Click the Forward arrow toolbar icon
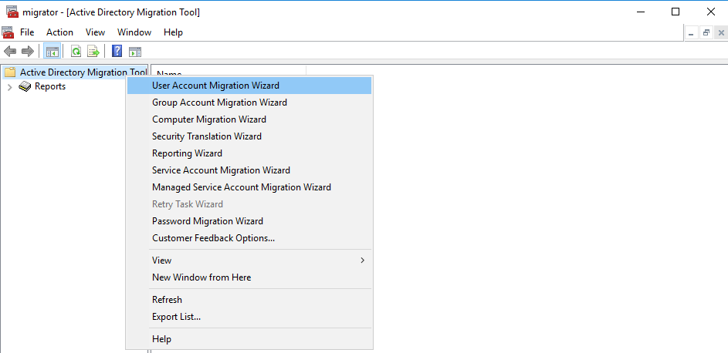Viewport: 728px width, 353px height. (x=28, y=52)
